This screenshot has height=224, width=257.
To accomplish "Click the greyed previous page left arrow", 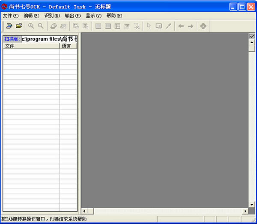I will tap(181, 26).
